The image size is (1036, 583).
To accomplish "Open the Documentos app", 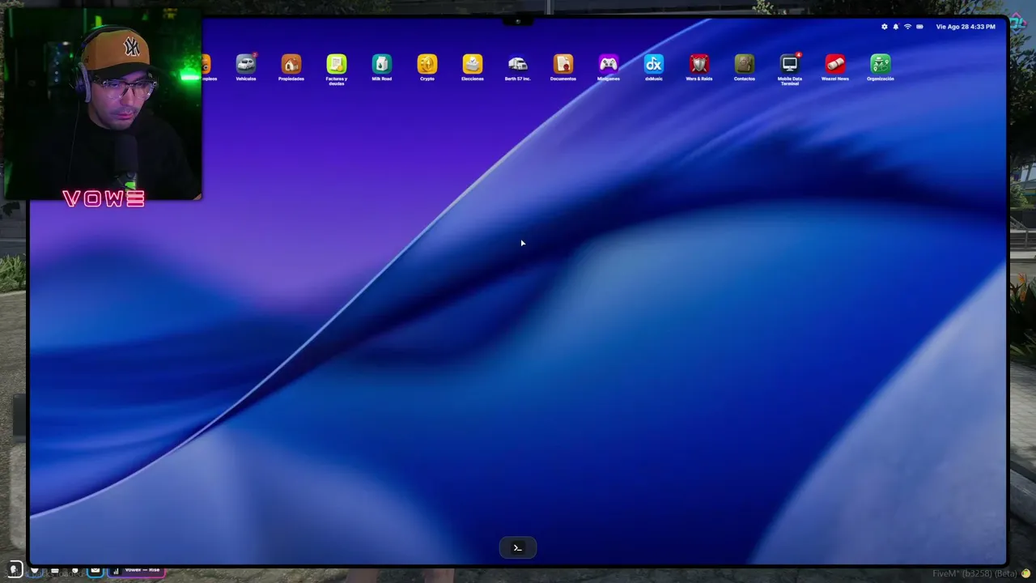I will [563, 64].
